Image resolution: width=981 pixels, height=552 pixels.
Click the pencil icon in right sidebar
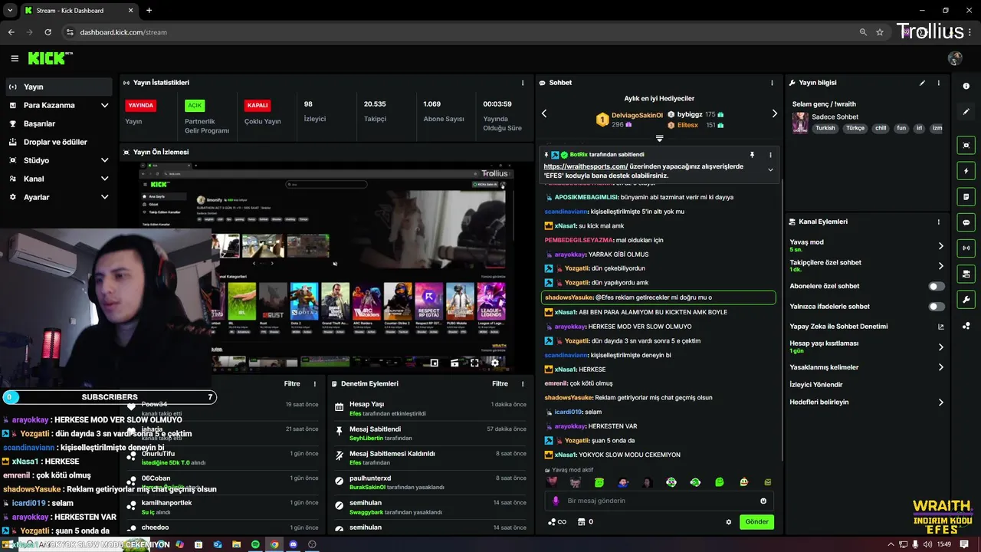[966, 112]
